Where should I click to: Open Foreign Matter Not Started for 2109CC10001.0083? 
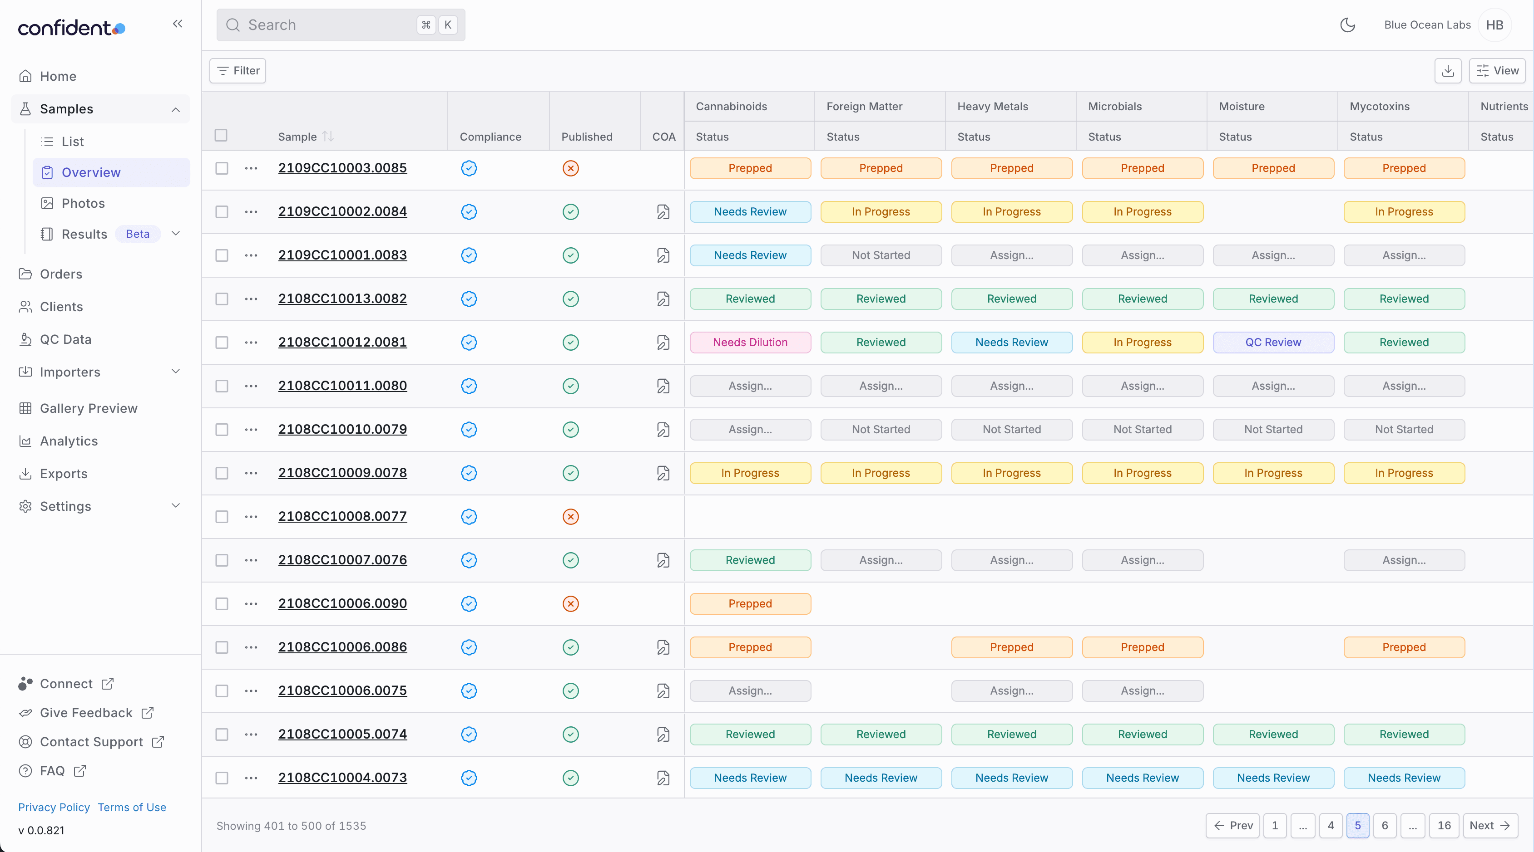coord(881,255)
